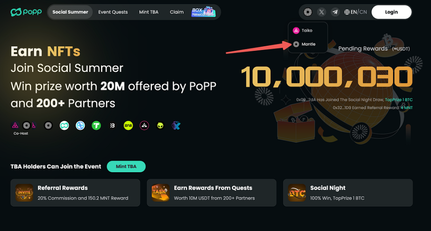Screen dimensions: 431x231
Task: Click the TASK icon on quests card
Action: click(160, 193)
